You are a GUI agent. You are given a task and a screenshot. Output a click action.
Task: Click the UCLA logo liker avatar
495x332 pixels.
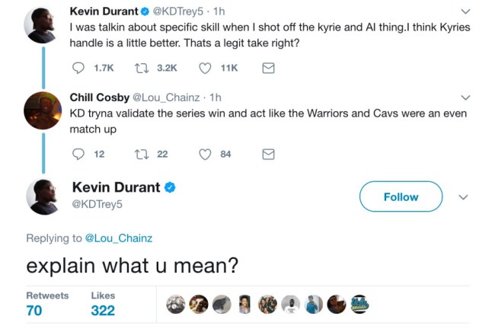pyautogui.click(x=359, y=305)
